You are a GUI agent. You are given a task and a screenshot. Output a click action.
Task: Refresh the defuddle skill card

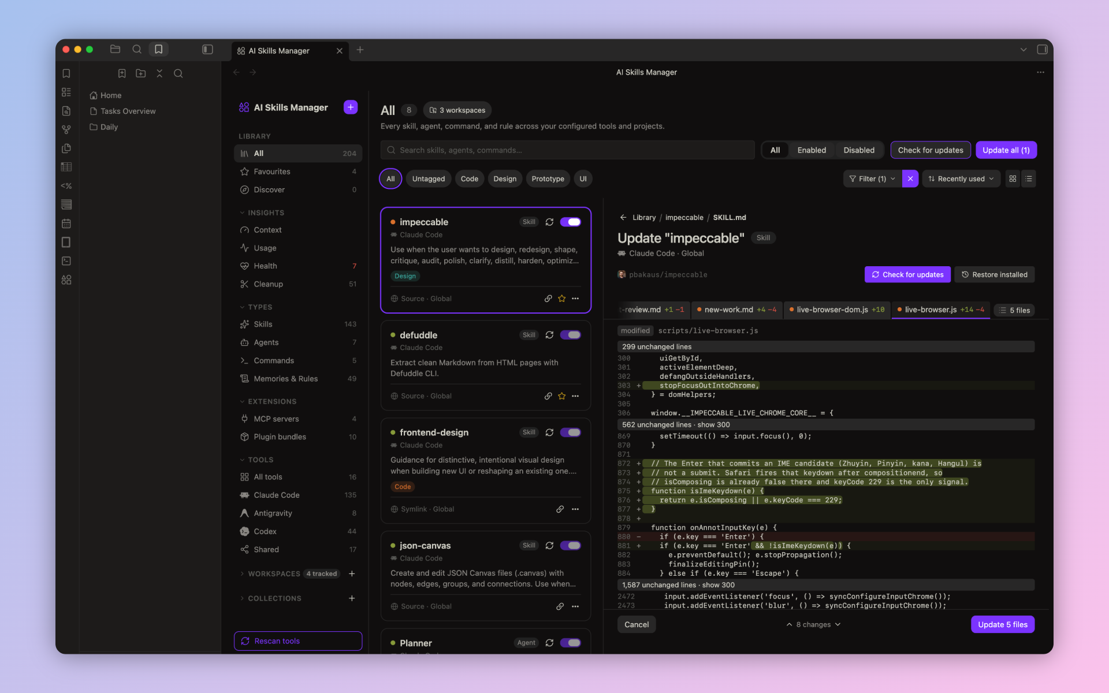tap(549, 335)
